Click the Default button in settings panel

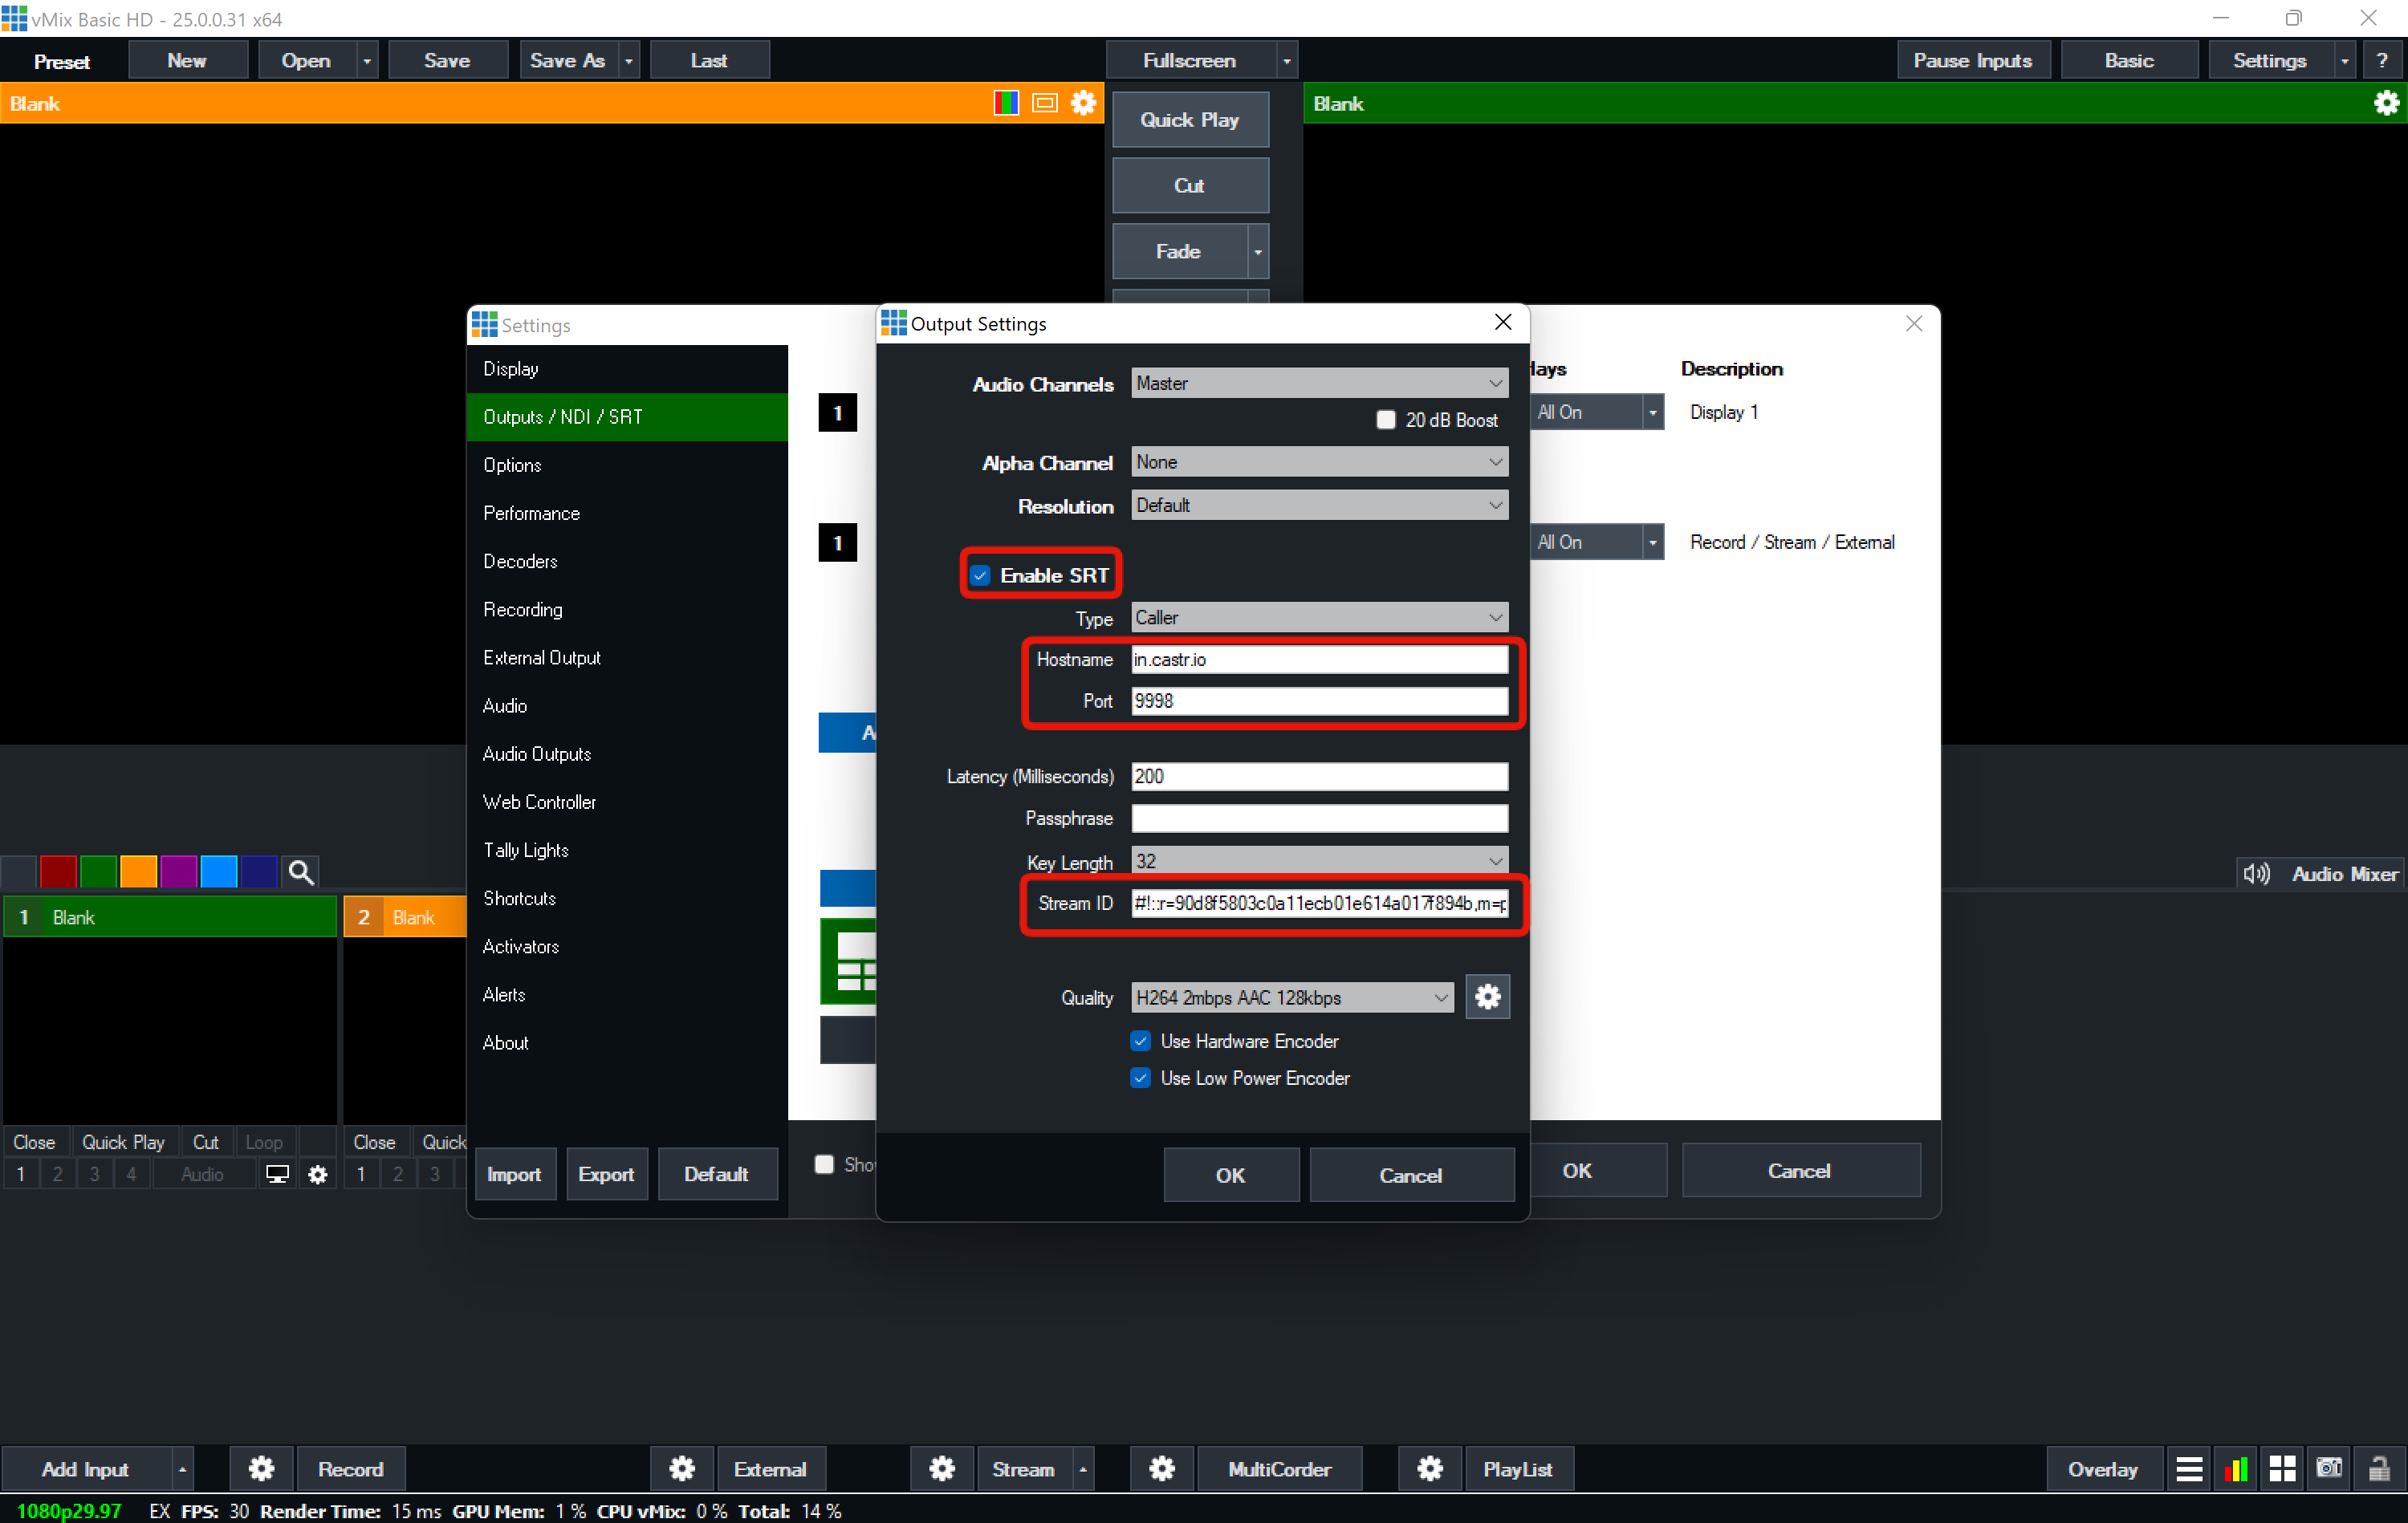[716, 1174]
